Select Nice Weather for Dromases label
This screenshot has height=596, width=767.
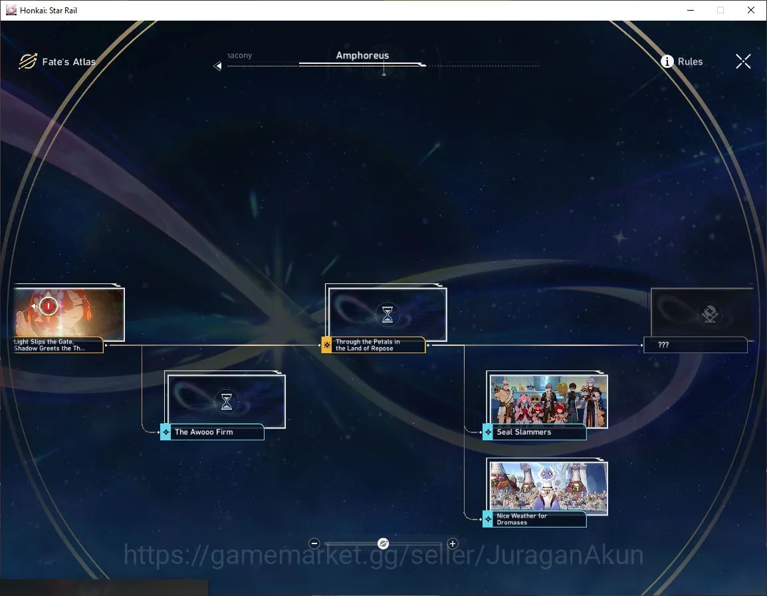point(540,519)
